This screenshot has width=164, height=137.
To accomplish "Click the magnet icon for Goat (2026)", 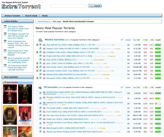I will [x=40, y=59].
